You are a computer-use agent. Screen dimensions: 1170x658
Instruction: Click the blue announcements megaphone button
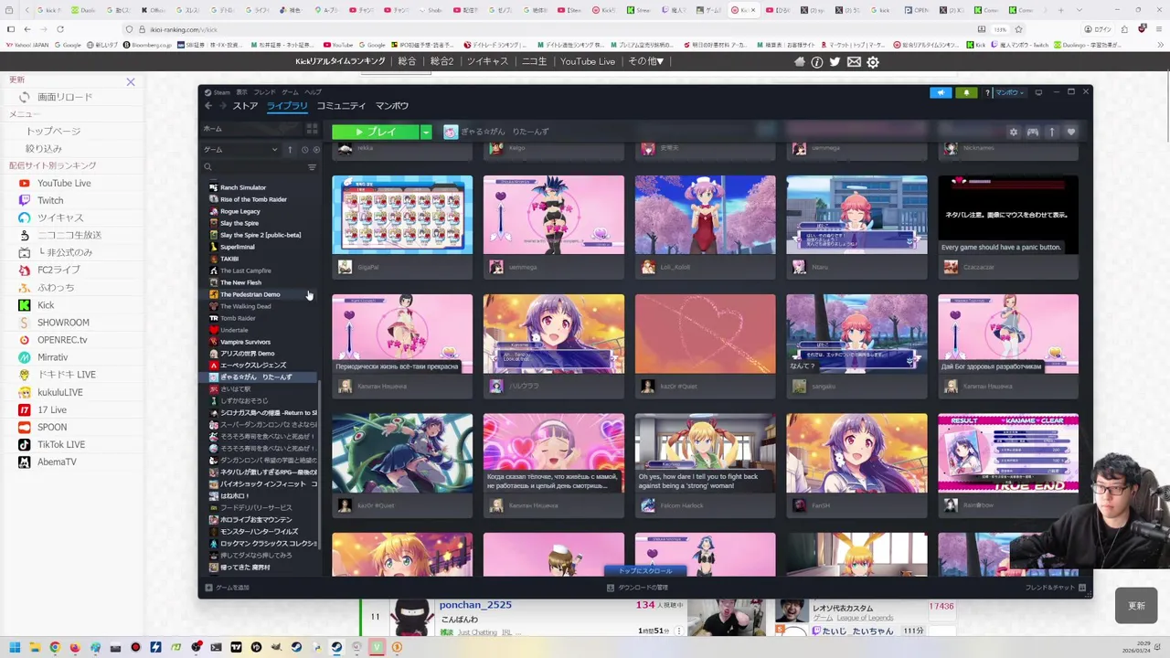coord(941,92)
